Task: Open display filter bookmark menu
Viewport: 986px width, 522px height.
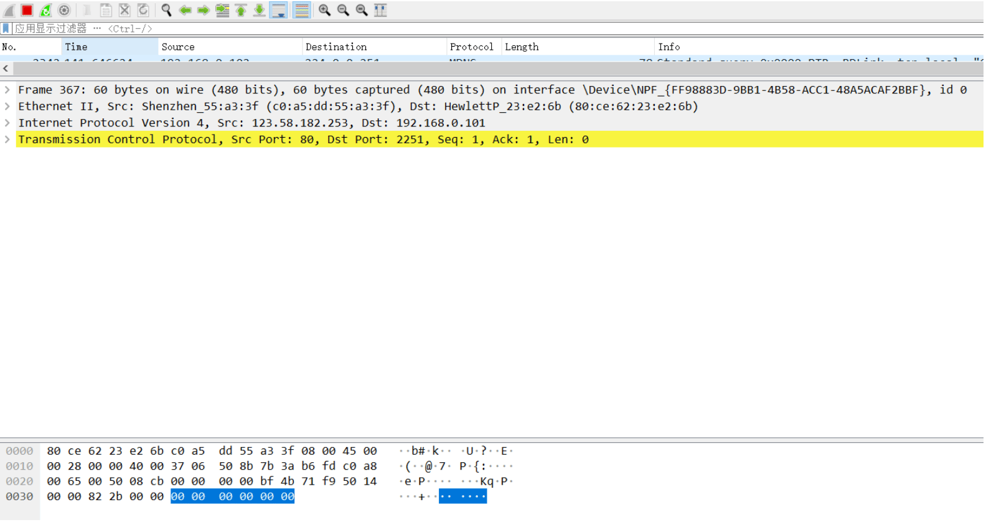Action: [6, 28]
